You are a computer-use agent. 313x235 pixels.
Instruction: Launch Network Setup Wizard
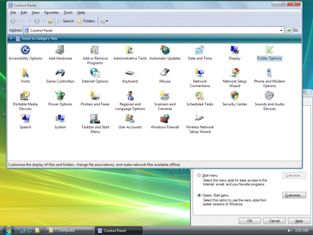pos(235,78)
